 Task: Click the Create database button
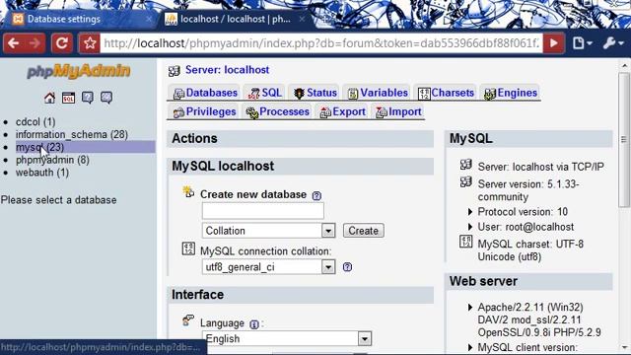[x=364, y=231]
